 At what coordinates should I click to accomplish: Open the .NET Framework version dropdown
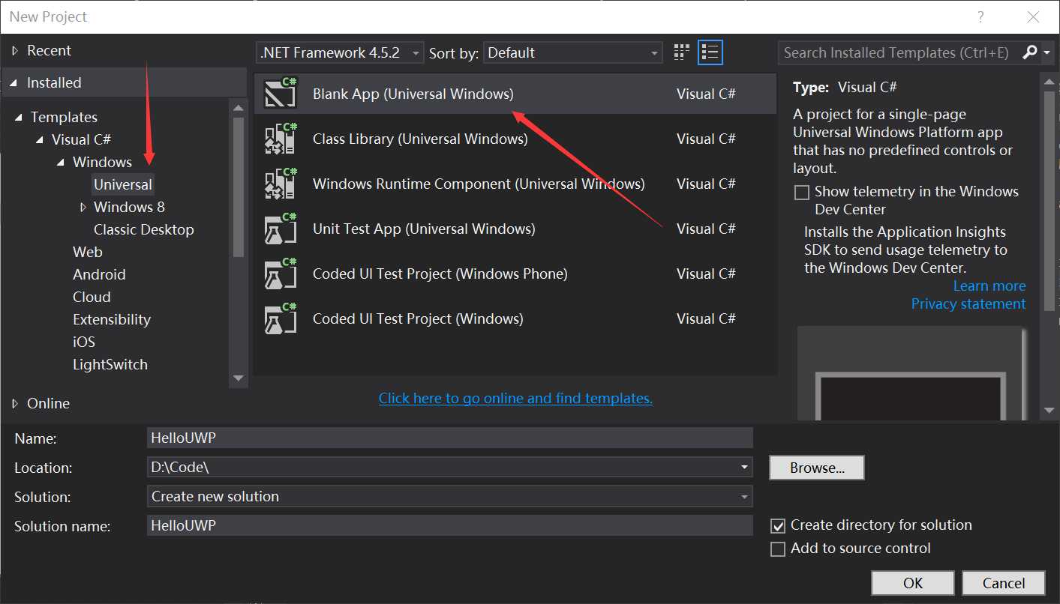[x=340, y=52]
